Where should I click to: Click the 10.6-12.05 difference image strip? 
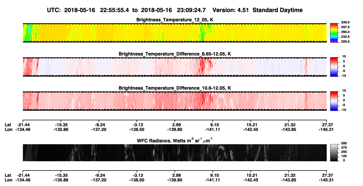pos(175,101)
